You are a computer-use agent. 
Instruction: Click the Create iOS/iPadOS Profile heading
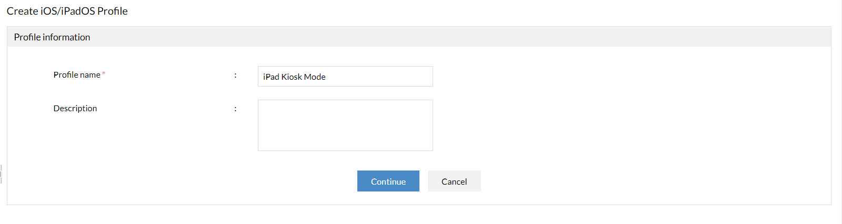click(x=67, y=11)
